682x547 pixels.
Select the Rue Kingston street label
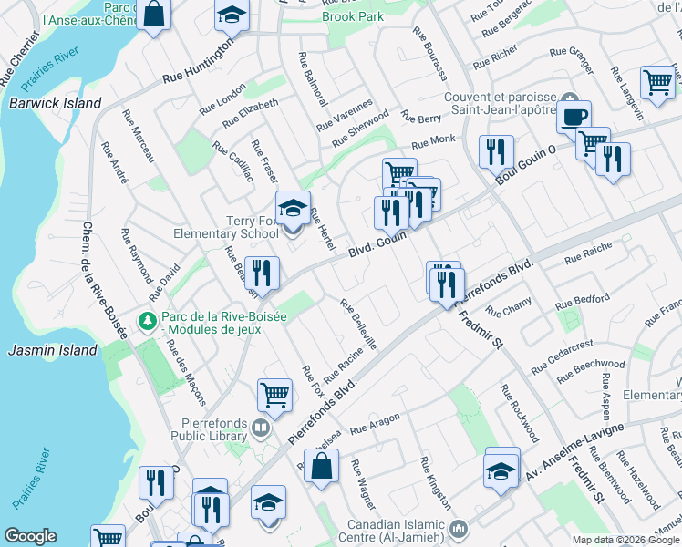point(436,483)
